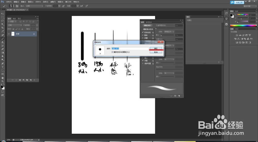Open the History panel icon
The height and width of the screenshot is (142, 258).
click(227, 13)
